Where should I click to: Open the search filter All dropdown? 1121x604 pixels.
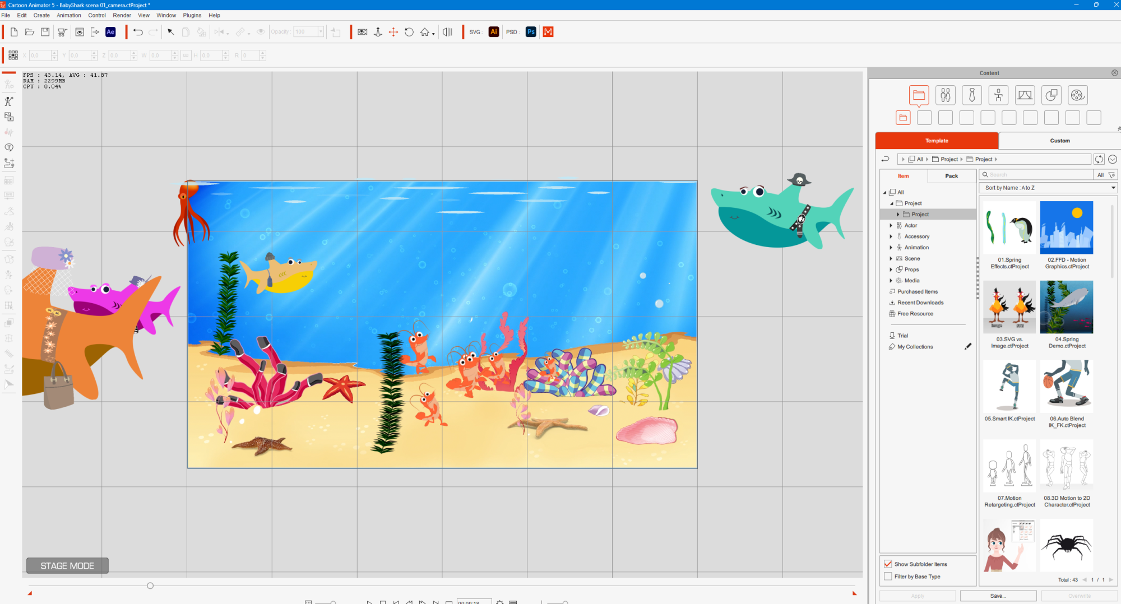[x=1106, y=175]
